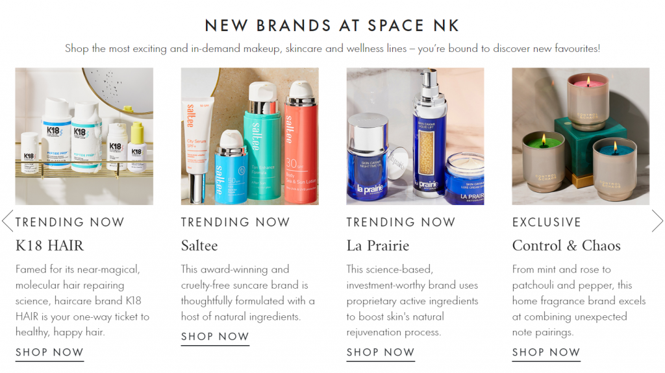This screenshot has height=373, width=665.
Task: Click the next carousel arrow
Action: [x=657, y=221]
